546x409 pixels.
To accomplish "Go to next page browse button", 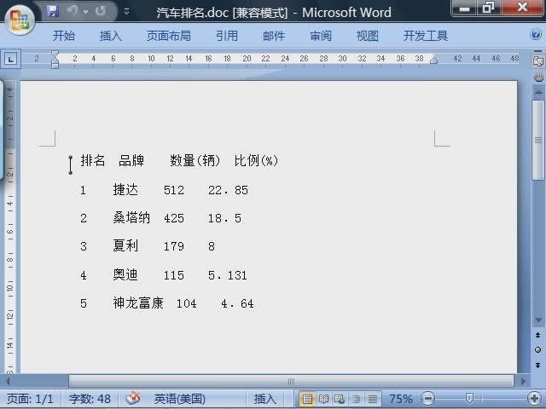I will click(538, 366).
